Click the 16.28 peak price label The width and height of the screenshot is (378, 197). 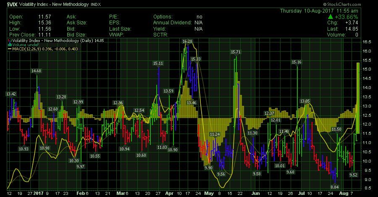(x=187, y=42)
